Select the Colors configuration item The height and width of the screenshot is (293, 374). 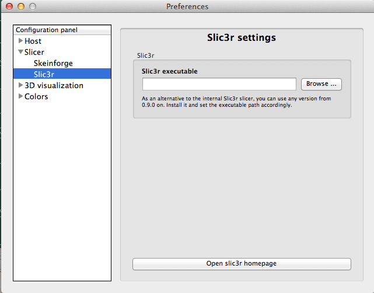[36, 96]
